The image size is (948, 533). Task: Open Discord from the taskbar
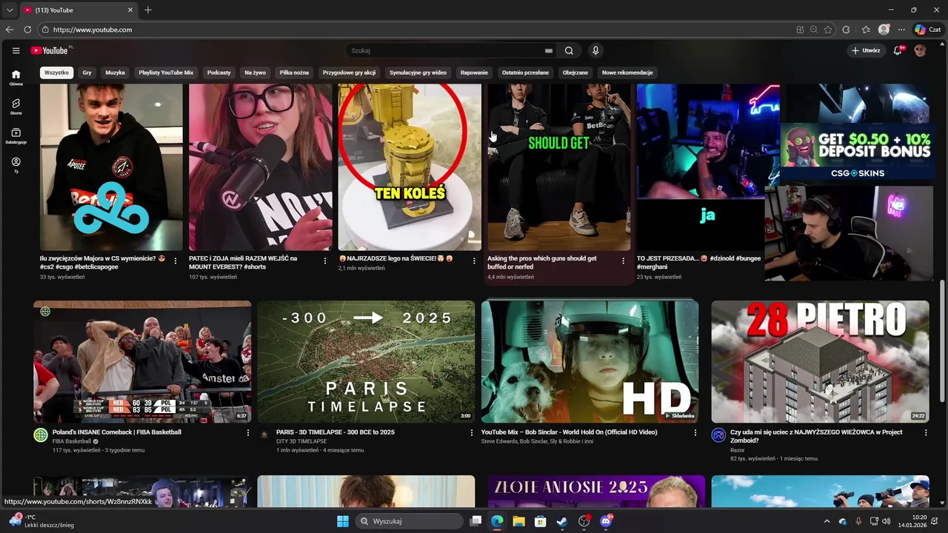pos(606,521)
